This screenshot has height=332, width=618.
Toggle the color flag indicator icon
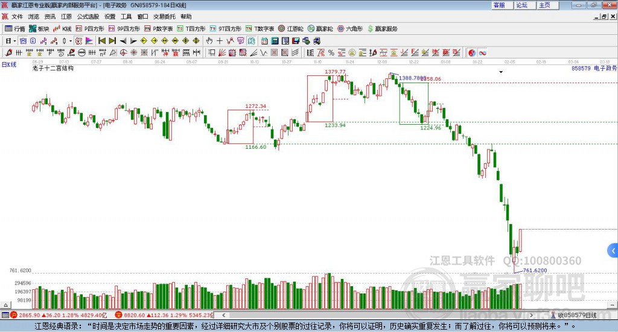89,41
